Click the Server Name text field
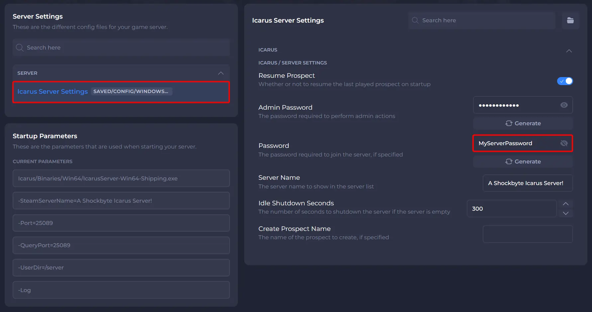This screenshot has height=312, width=592. point(527,183)
